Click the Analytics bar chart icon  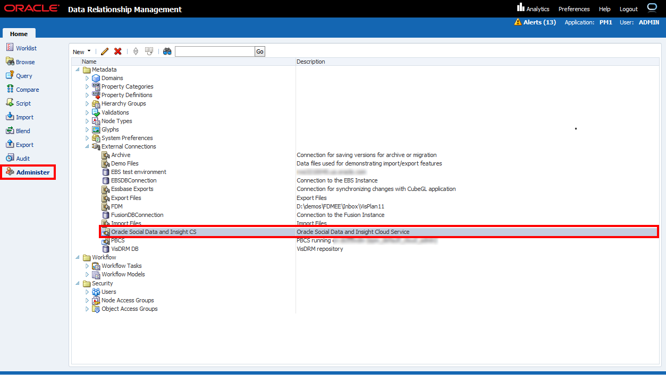tap(521, 7)
